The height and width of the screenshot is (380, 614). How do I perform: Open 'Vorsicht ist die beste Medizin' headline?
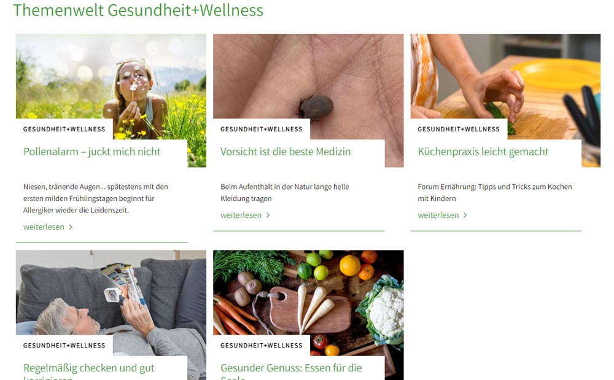[x=286, y=152]
